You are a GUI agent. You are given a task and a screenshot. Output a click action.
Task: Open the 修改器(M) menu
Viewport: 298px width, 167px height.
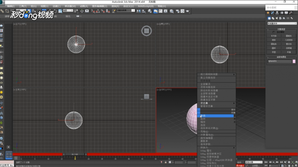point(70,6)
